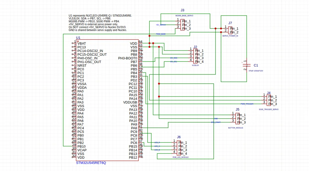Click the VBAT pin name on U1
The width and height of the screenshot is (309, 171).
[x=81, y=44]
